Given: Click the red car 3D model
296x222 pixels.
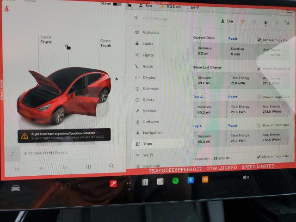Looking at the screenshot, I should click(64, 95).
